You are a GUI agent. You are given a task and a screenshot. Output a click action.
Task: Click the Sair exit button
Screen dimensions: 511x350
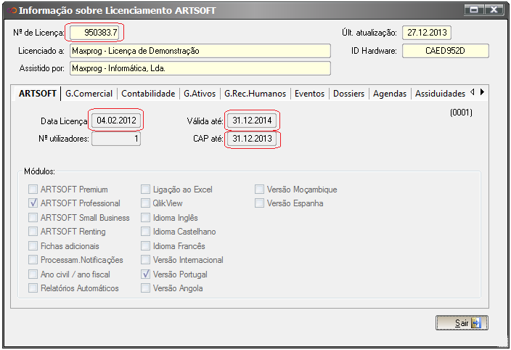(462, 323)
